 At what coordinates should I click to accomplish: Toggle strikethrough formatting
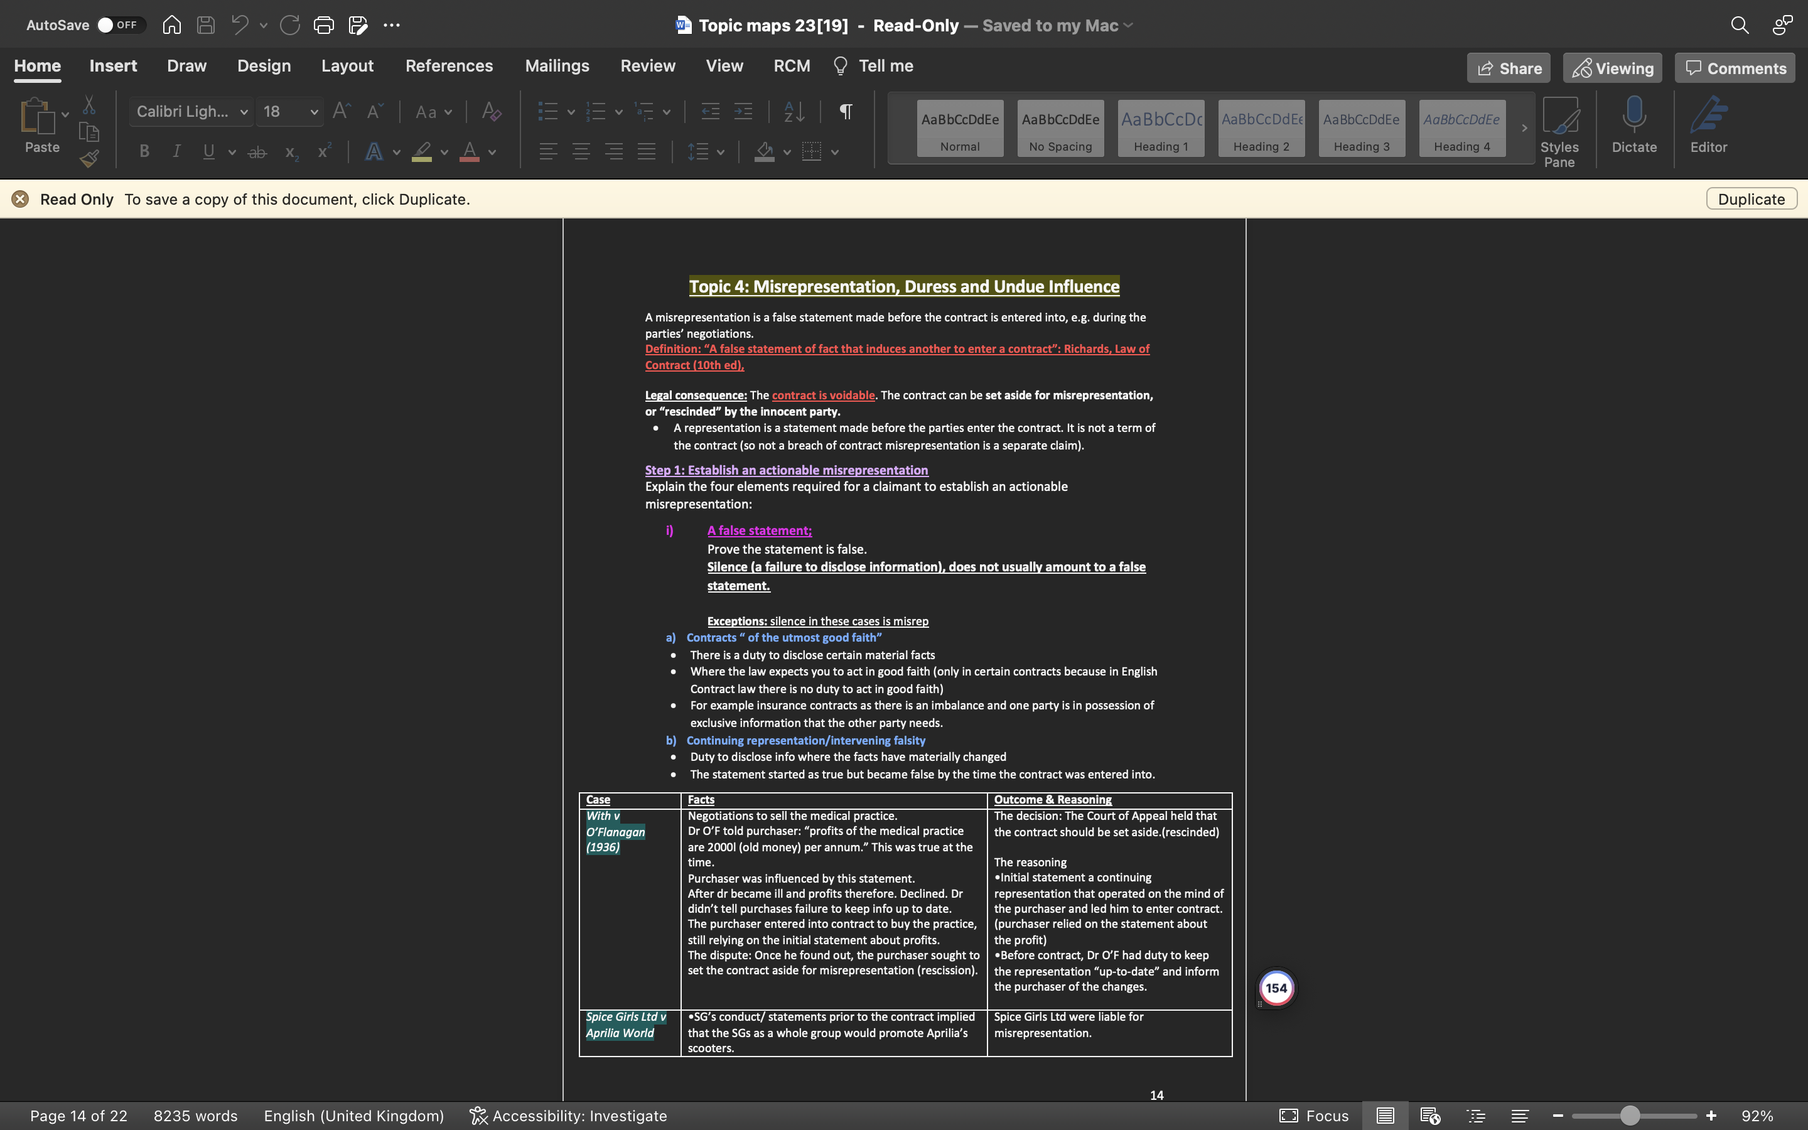pyautogui.click(x=257, y=151)
